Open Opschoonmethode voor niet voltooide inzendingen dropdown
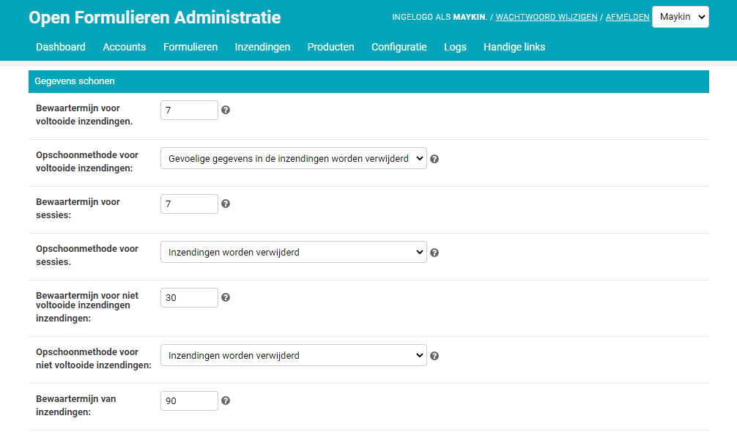 click(x=293, y=355)
